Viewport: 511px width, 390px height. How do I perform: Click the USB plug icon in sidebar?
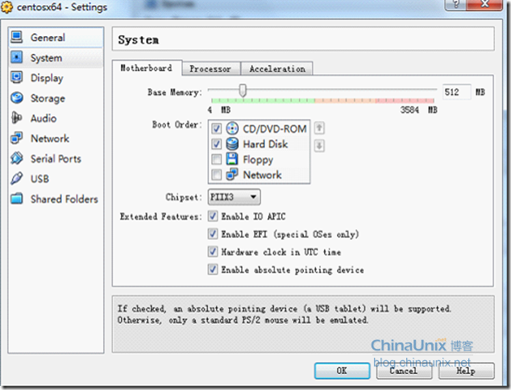[17, 179]
